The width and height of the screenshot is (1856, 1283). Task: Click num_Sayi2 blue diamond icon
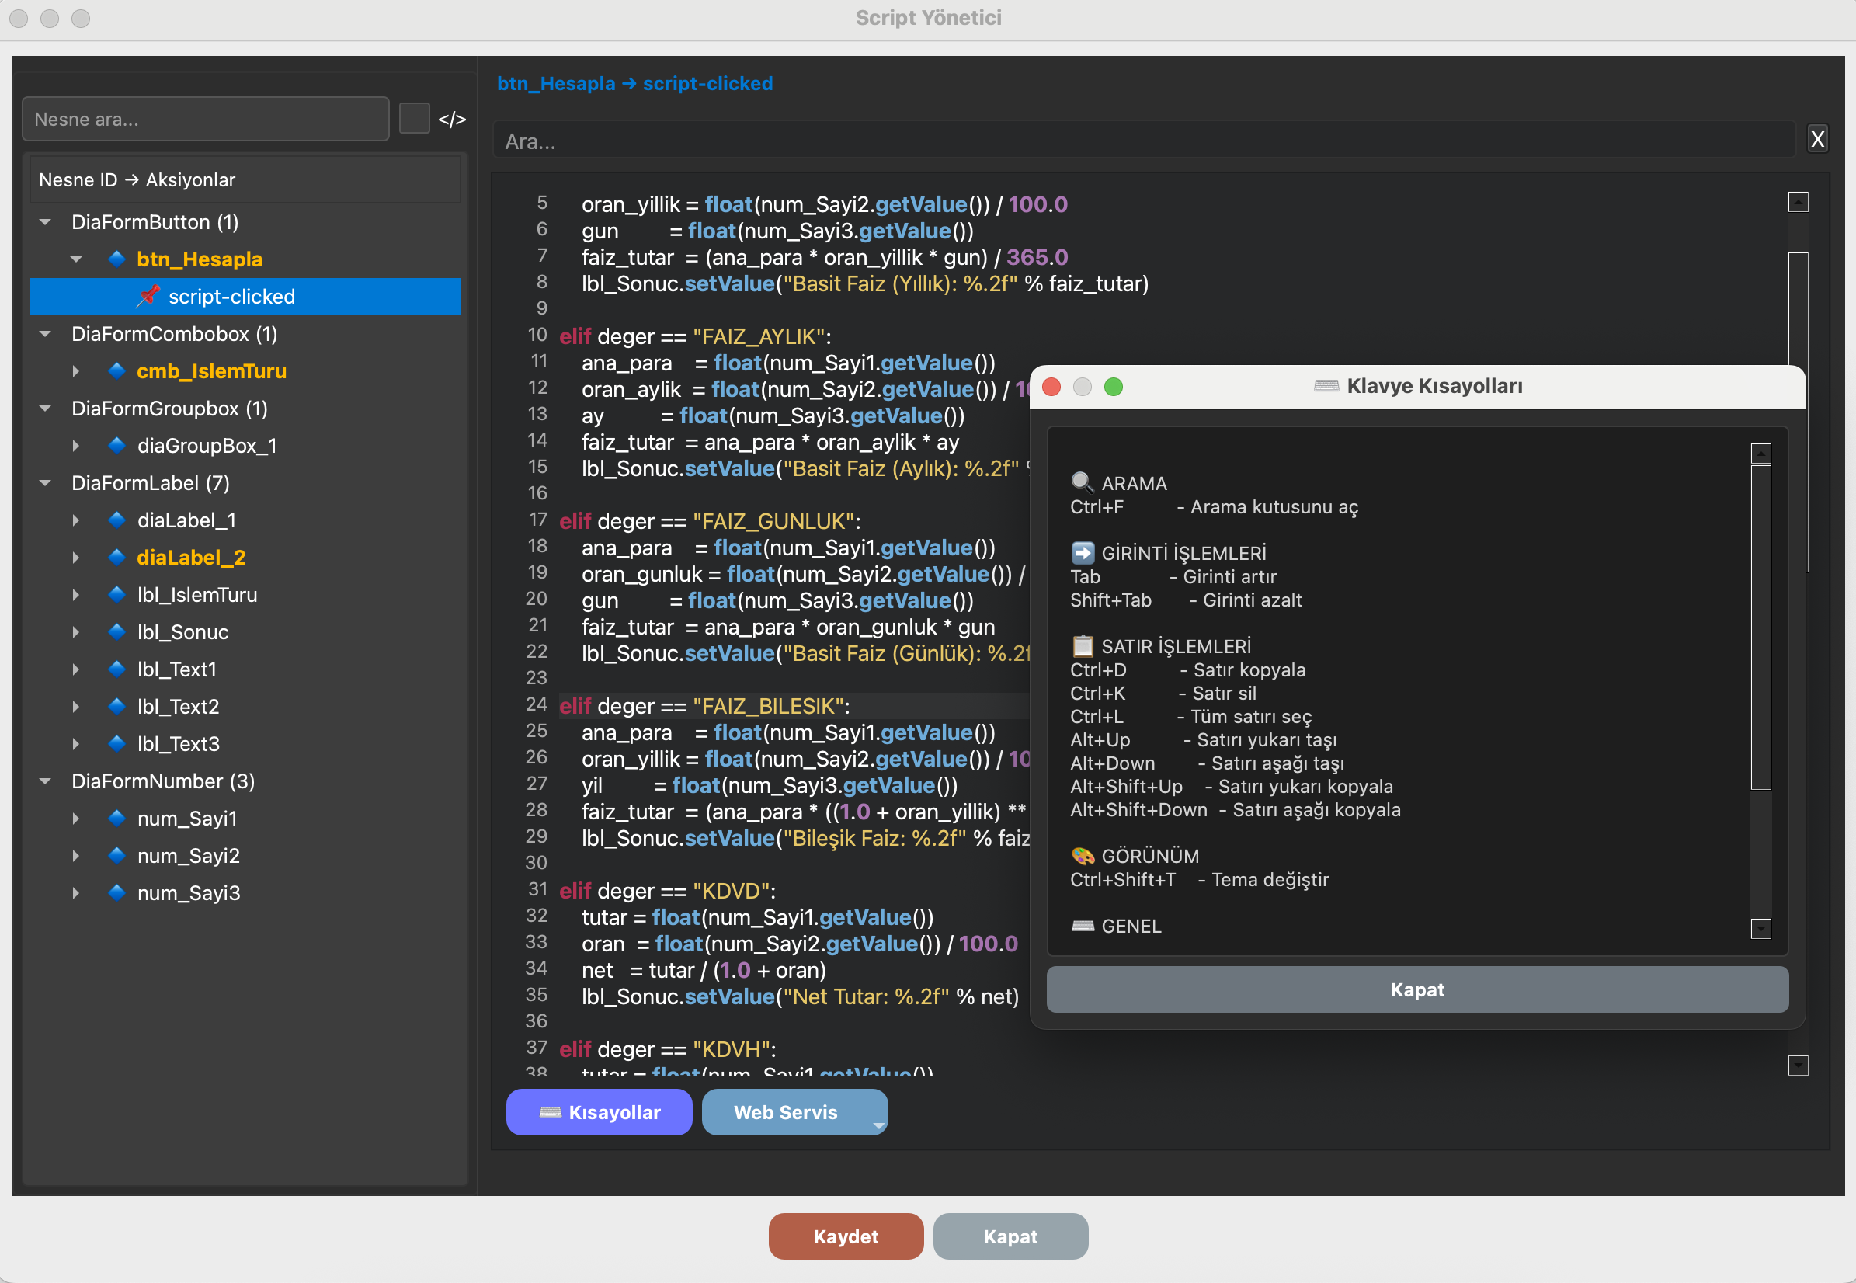(116, 855)
